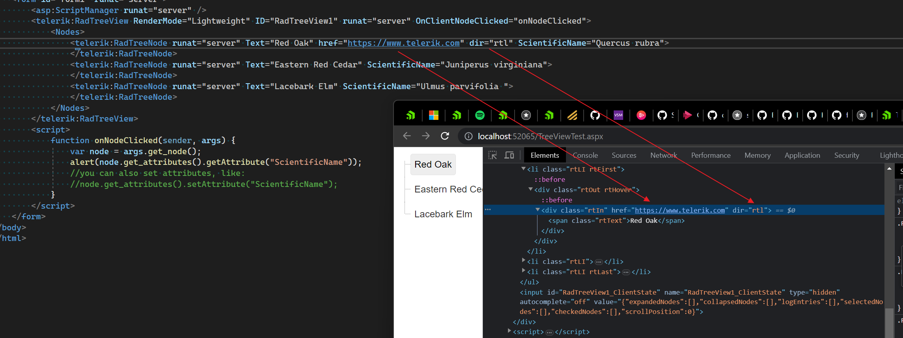Click the browser Back arrow
The width and height of the screenshot is (903, 338).
coord(407,136)
